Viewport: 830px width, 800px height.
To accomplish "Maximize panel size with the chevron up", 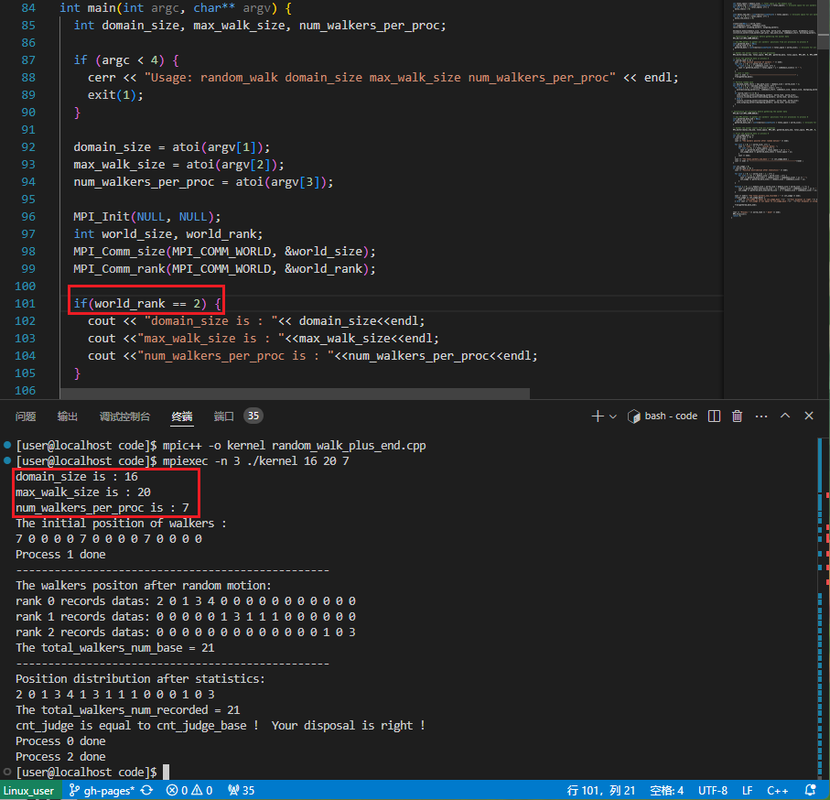I will point(785,416).
